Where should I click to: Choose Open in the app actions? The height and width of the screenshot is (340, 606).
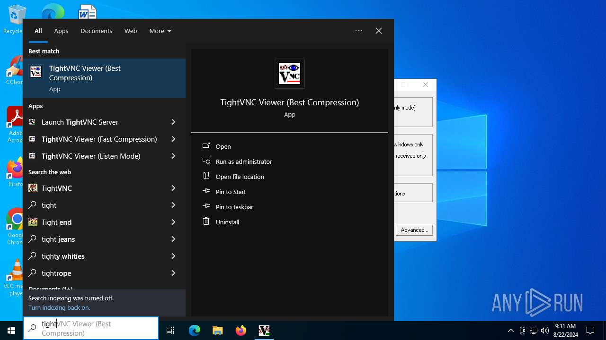point(223,146)
